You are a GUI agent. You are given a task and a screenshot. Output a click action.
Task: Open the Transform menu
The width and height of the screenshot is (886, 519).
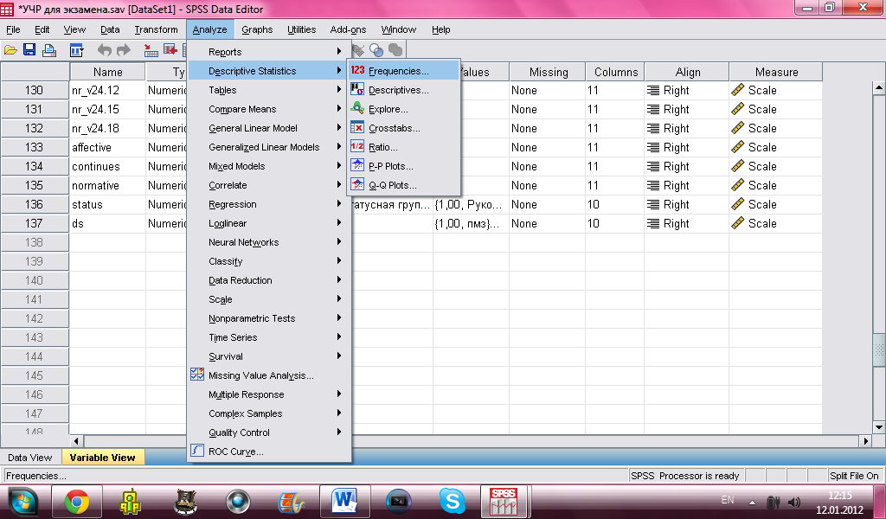pyautogui.click(x=156, y=29)
